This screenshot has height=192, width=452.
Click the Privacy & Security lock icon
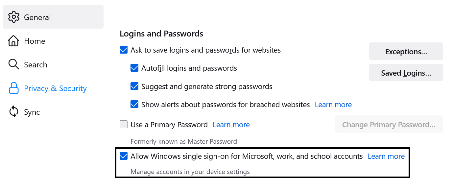pos(13,88)
